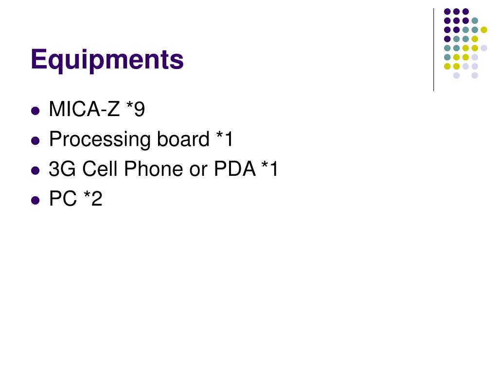Click the bottom-right lavender dot in grid
The height and width of the screenshot is (373, 498).
point(475,75)
